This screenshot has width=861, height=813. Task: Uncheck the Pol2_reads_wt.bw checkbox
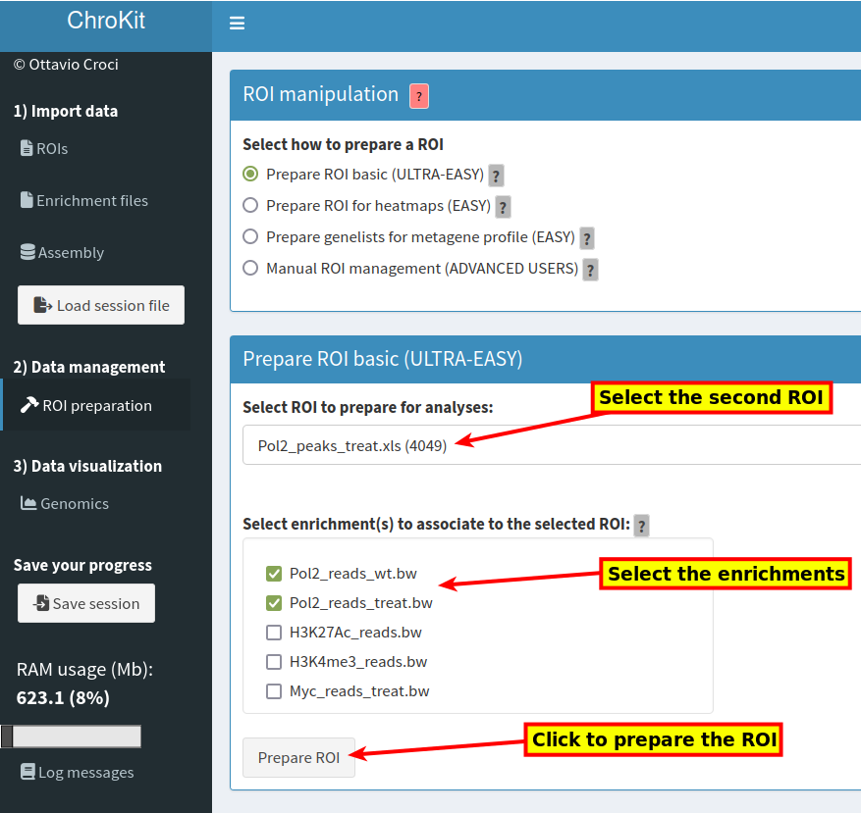(x=274, y=574)
